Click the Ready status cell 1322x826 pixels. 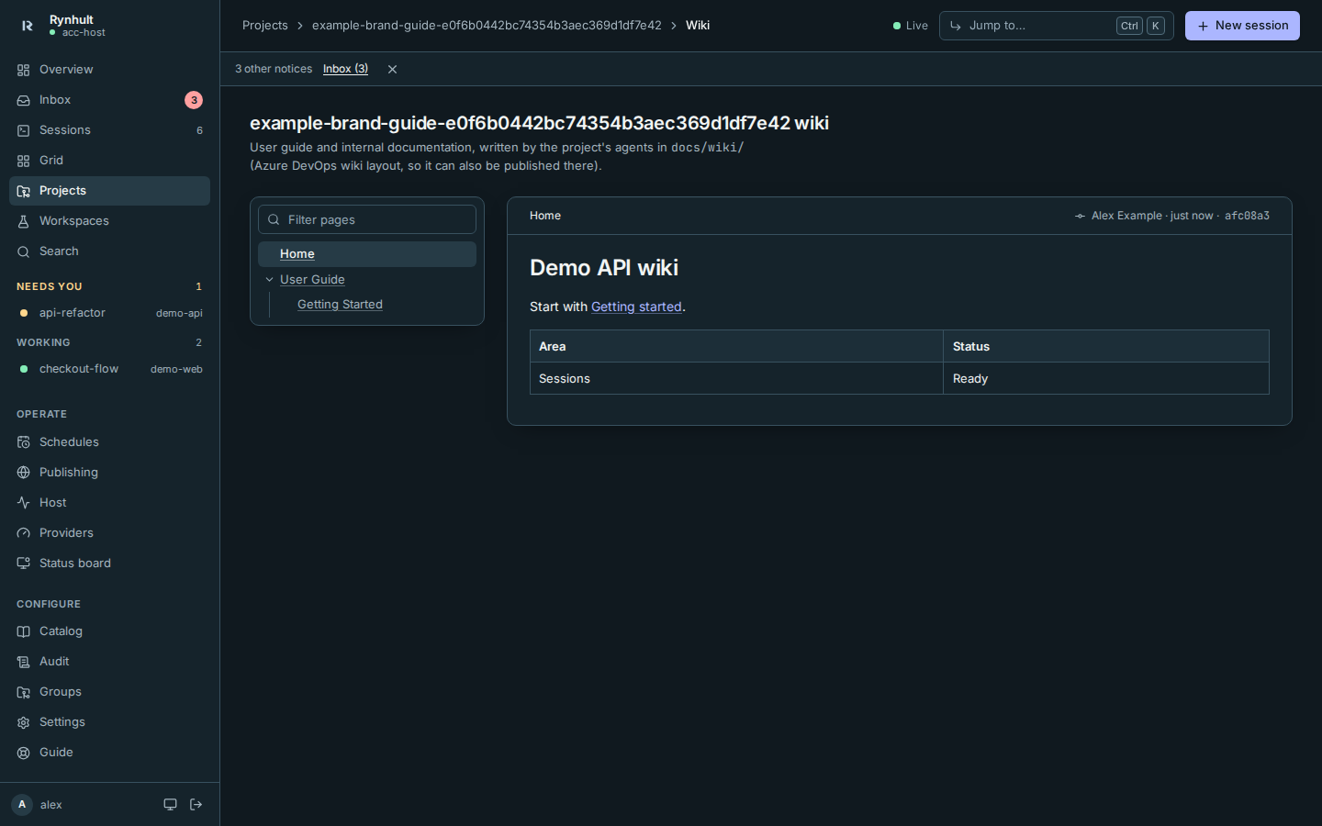1106,379
